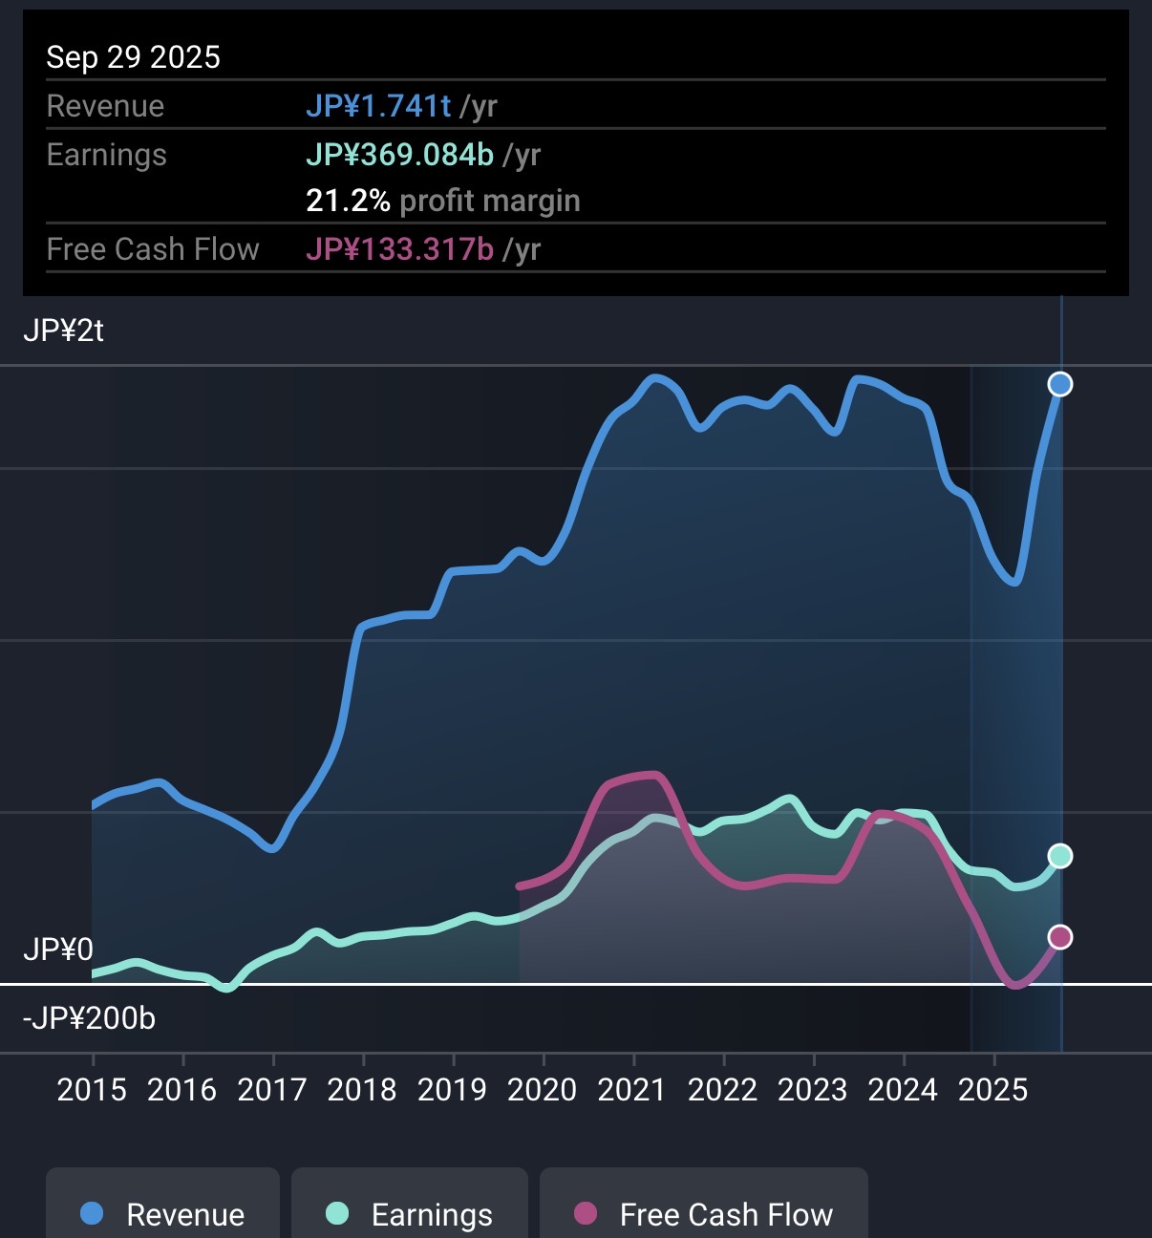The height and width of the screenshot is (1238, 1152).
Task: Click the blue Revenue endpoint marker on the chart
Action: 1060,384
